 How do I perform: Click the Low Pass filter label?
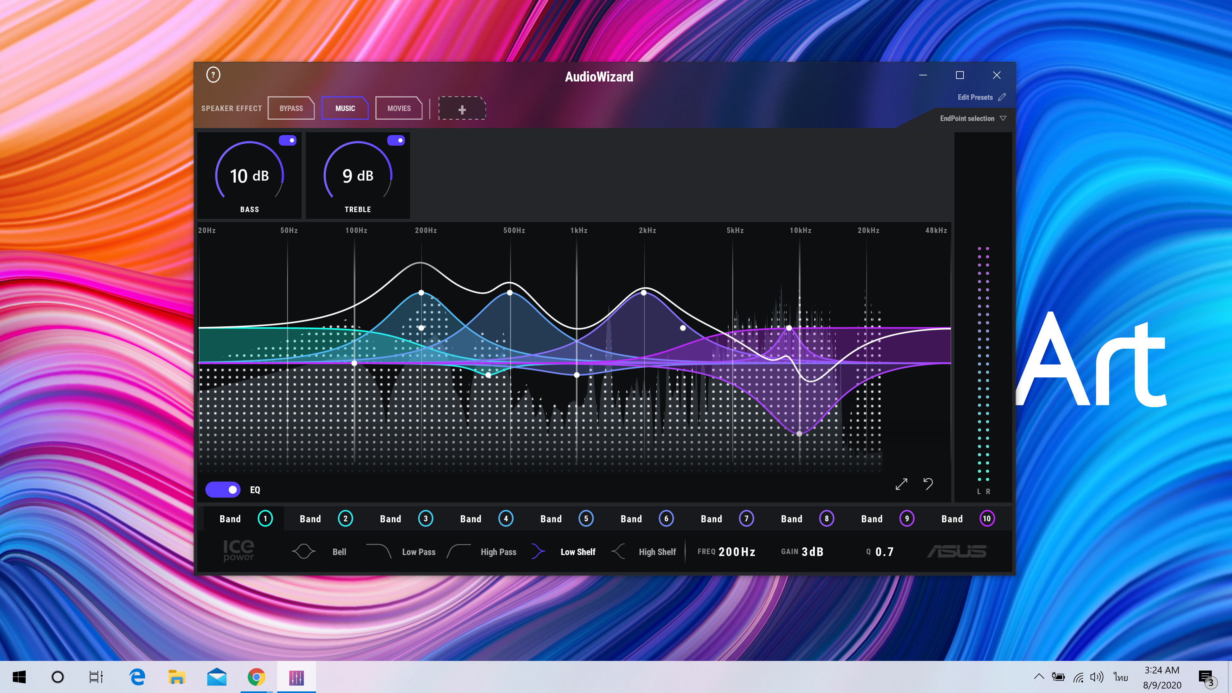click(418, 552)
